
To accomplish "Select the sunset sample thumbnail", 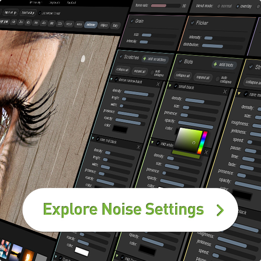I will pyautogui.click(x=16, y=253).
